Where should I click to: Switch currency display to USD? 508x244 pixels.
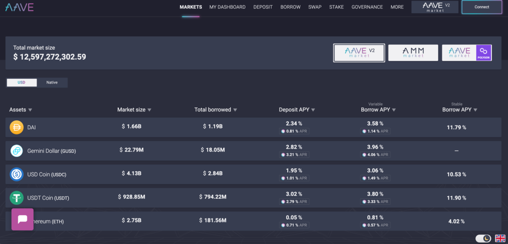pos(21,83)
